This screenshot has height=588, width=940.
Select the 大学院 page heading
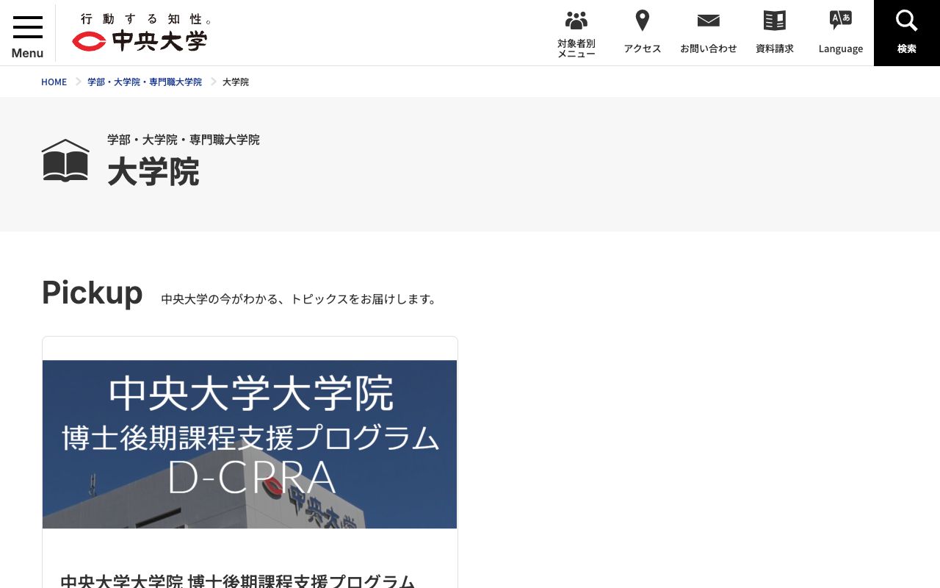[153, 172]
